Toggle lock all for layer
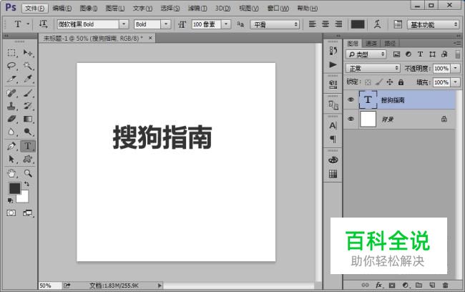This screenshot has height=292, width=465. (401, 82)
